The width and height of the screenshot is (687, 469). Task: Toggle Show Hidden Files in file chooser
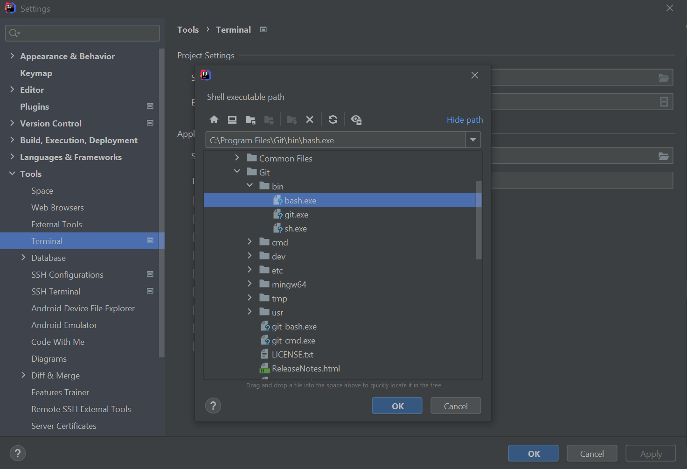[356, 119]
